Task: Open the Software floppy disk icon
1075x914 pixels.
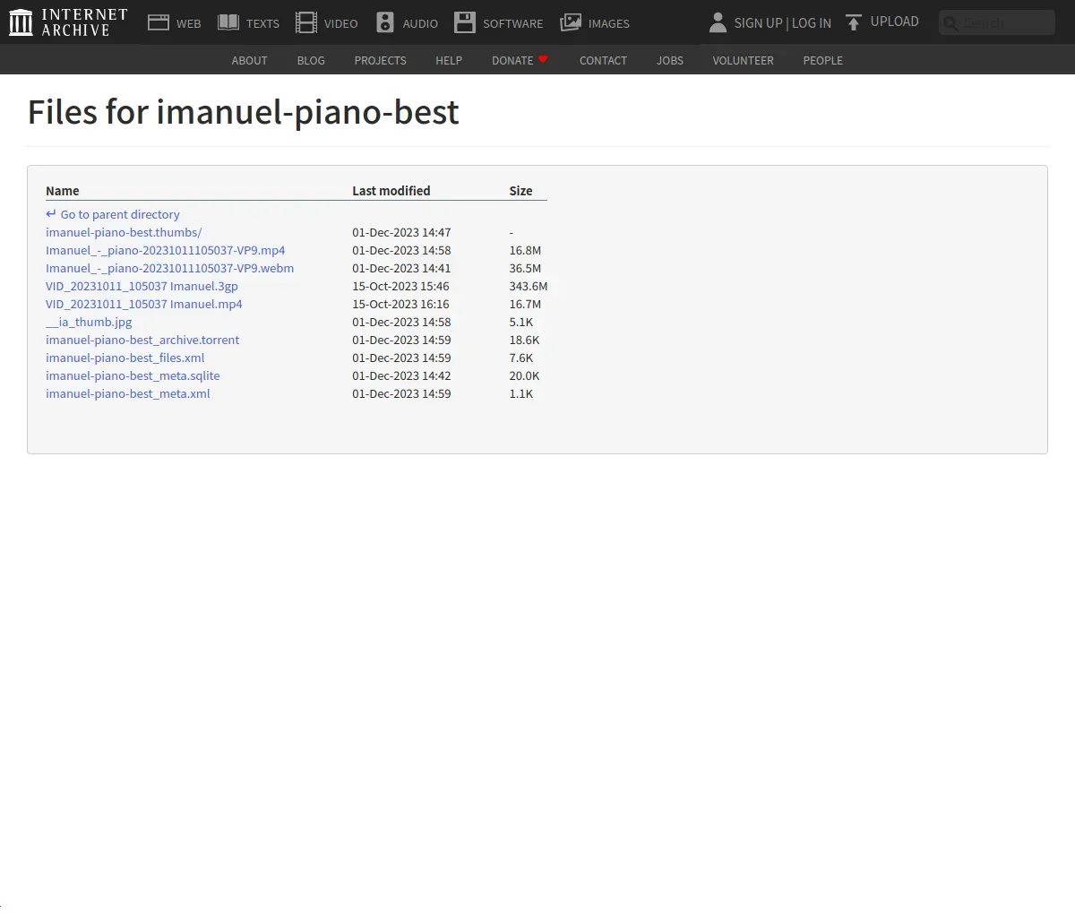Action: (465, 22)
